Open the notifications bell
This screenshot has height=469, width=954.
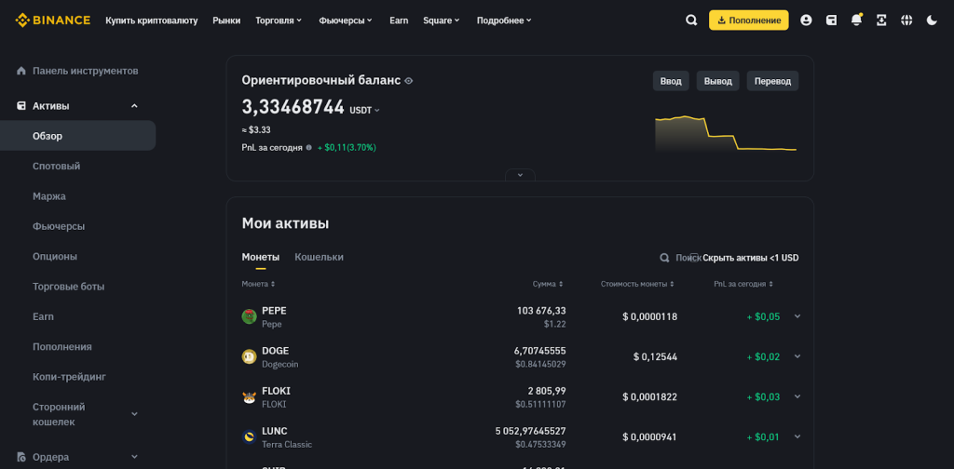point(856,20)
